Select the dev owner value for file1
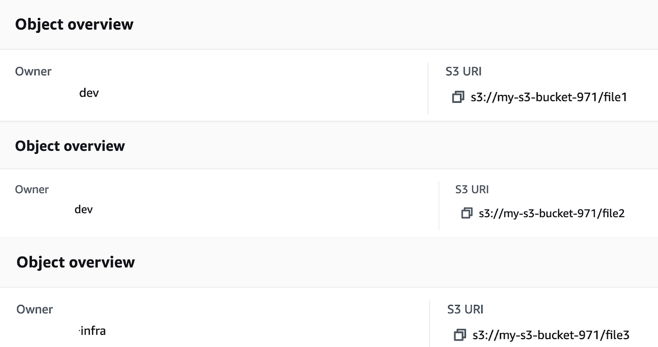The height and width of the screenshot is (347, 658). click(89, 92)
